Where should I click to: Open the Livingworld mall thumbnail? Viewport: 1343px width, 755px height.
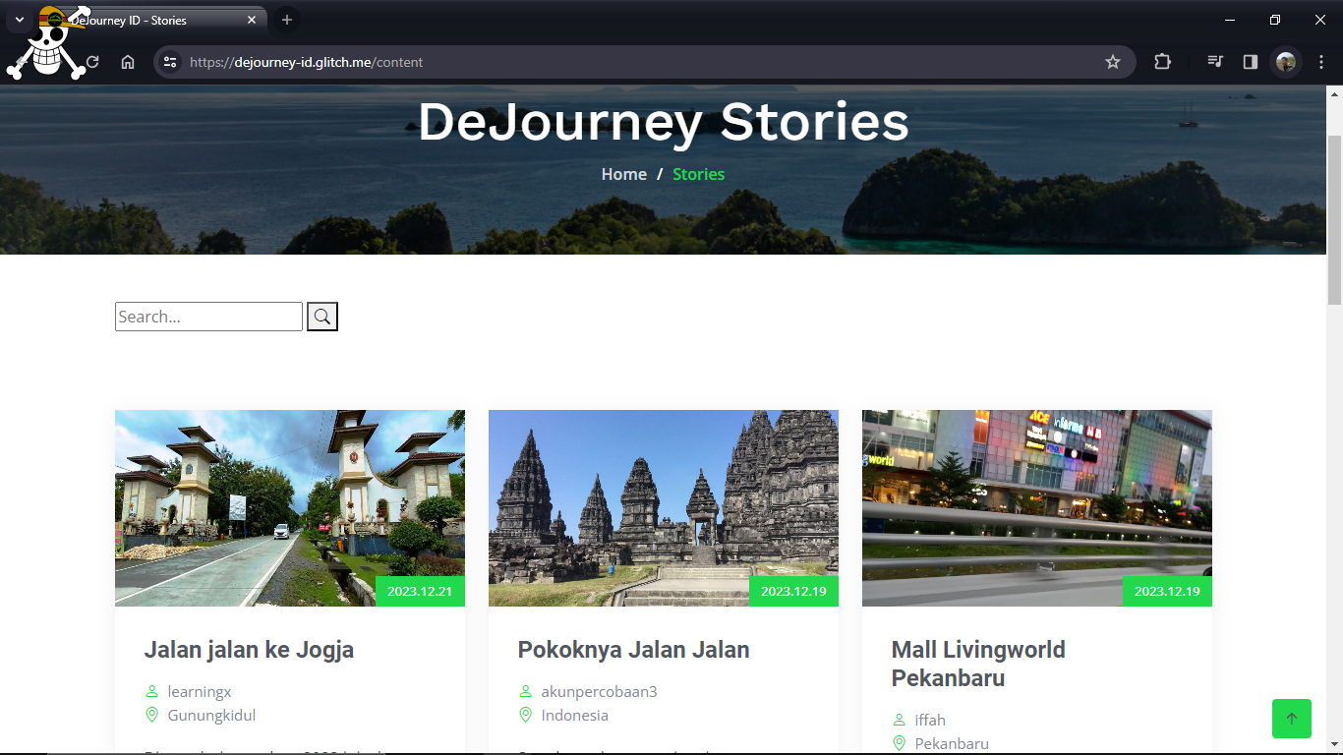tap(1037, 507)
